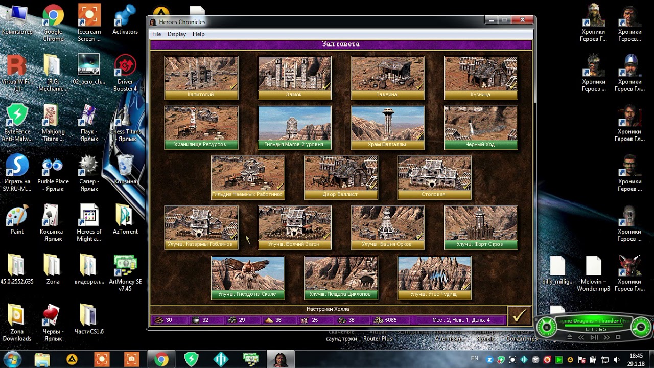Build the Хранилище Ресурсов
The height and width of the screenshot is (368, 654).
tap(201, 128)
